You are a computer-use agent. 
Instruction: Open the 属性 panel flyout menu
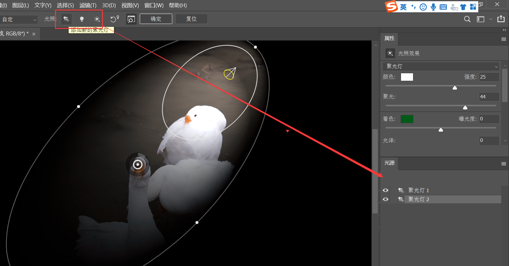click(x=504, y=39)
